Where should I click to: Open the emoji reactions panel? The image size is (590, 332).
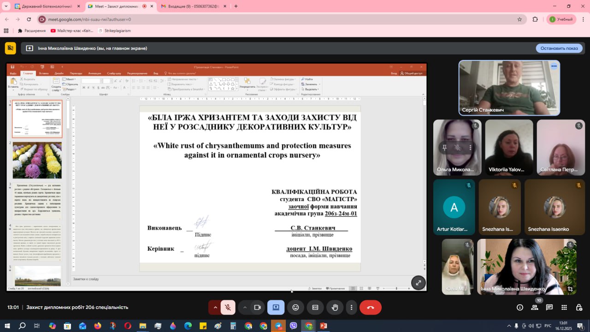(295, 307)
